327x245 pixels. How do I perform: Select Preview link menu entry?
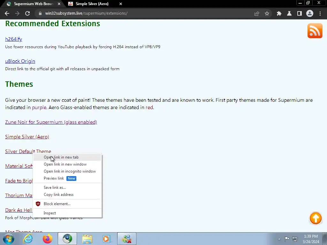click(67, 179)
